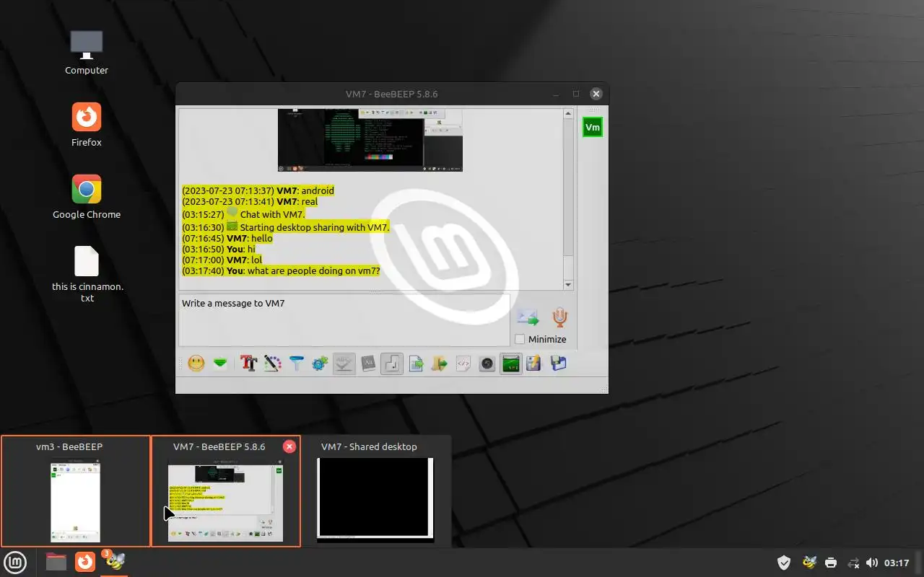Click the 'VM7: hello' chat line

tap(227, 238)
